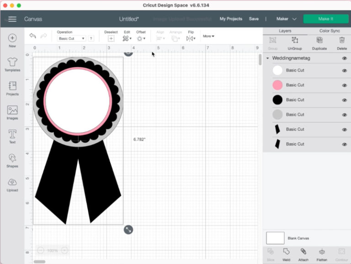The width and height of the screenshot is (351, 264).
Task: Toggle visibility of pink Basic Cut layer
Action: [344, 85]
